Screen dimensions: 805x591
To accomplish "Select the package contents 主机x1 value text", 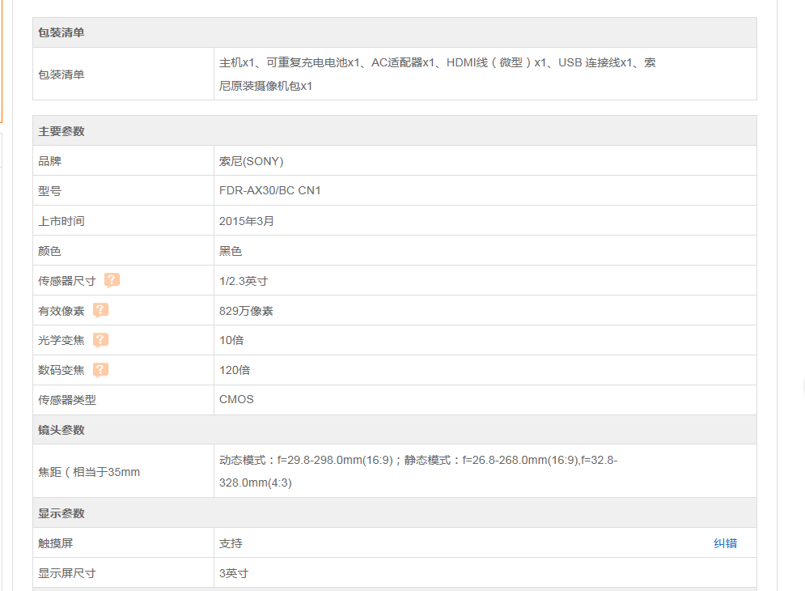I will pyautogui.click(x=438, y=74).
